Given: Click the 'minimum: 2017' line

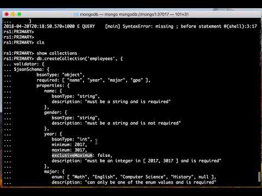Looking at the screenshot, I should (69, 145).
